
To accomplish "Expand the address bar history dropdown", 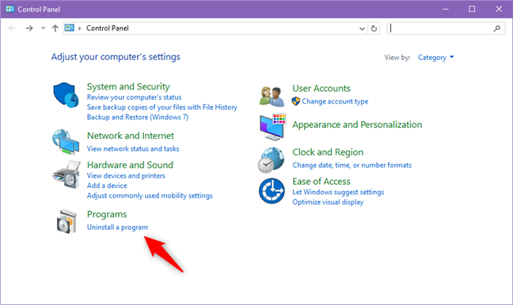I will (x=362, y=28).
